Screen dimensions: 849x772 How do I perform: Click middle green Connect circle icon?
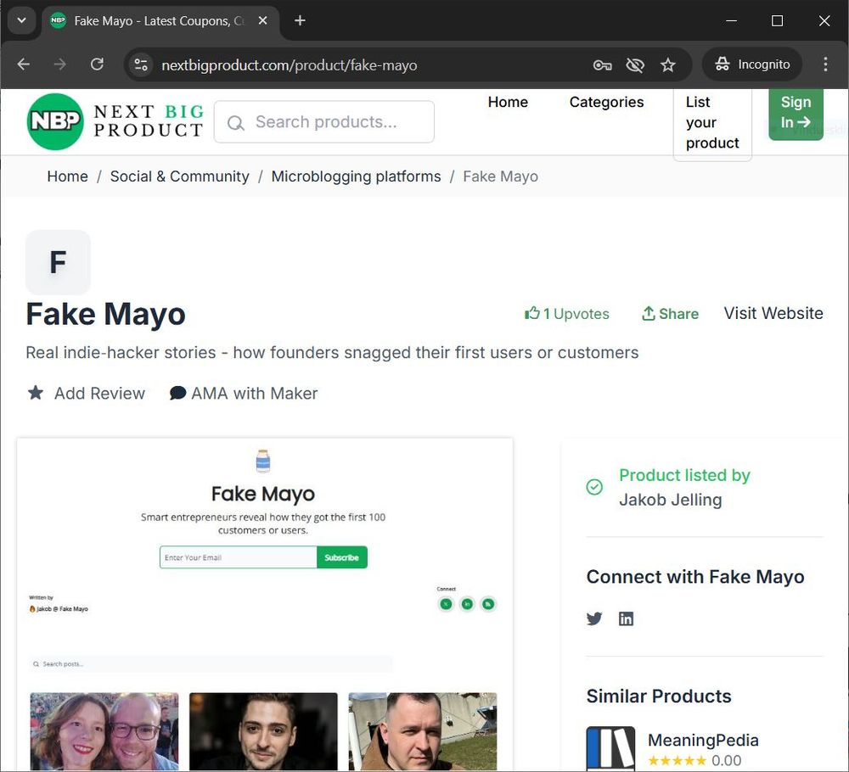click(x=467, y=604)
